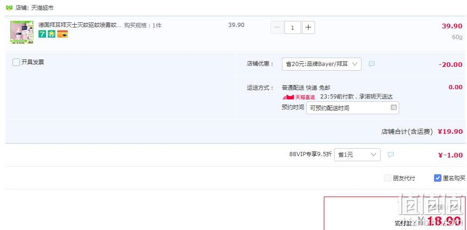Decrease product quantity with minus button
Image resolution: width=467 pixels, height=230 pixels.
[276, 28]
